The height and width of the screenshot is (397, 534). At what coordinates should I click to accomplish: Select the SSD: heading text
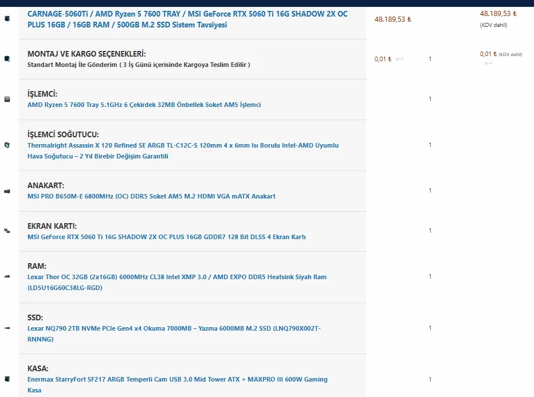[x=35, y=317]
